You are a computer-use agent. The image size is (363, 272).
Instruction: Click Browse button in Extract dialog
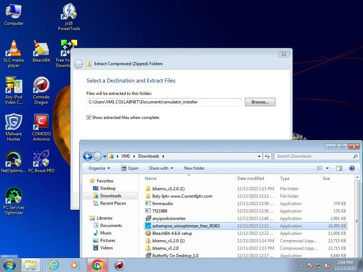click(260, 102)
